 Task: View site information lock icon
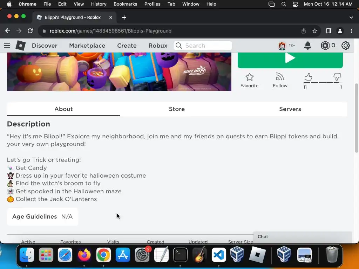44,31
